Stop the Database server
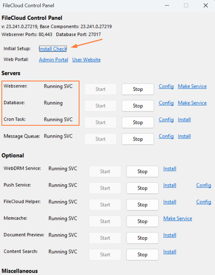Image resolution: width=215 pixels, height=275 pixels. 138,106
